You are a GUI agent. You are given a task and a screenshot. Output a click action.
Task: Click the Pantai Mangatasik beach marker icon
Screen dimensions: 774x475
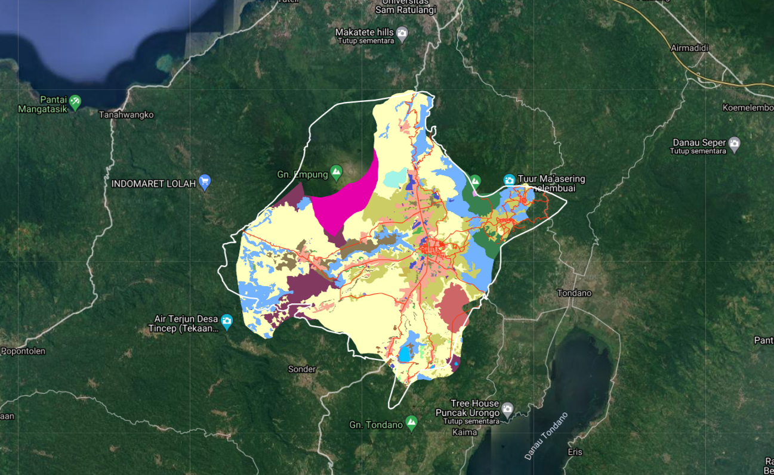[75, 101]
